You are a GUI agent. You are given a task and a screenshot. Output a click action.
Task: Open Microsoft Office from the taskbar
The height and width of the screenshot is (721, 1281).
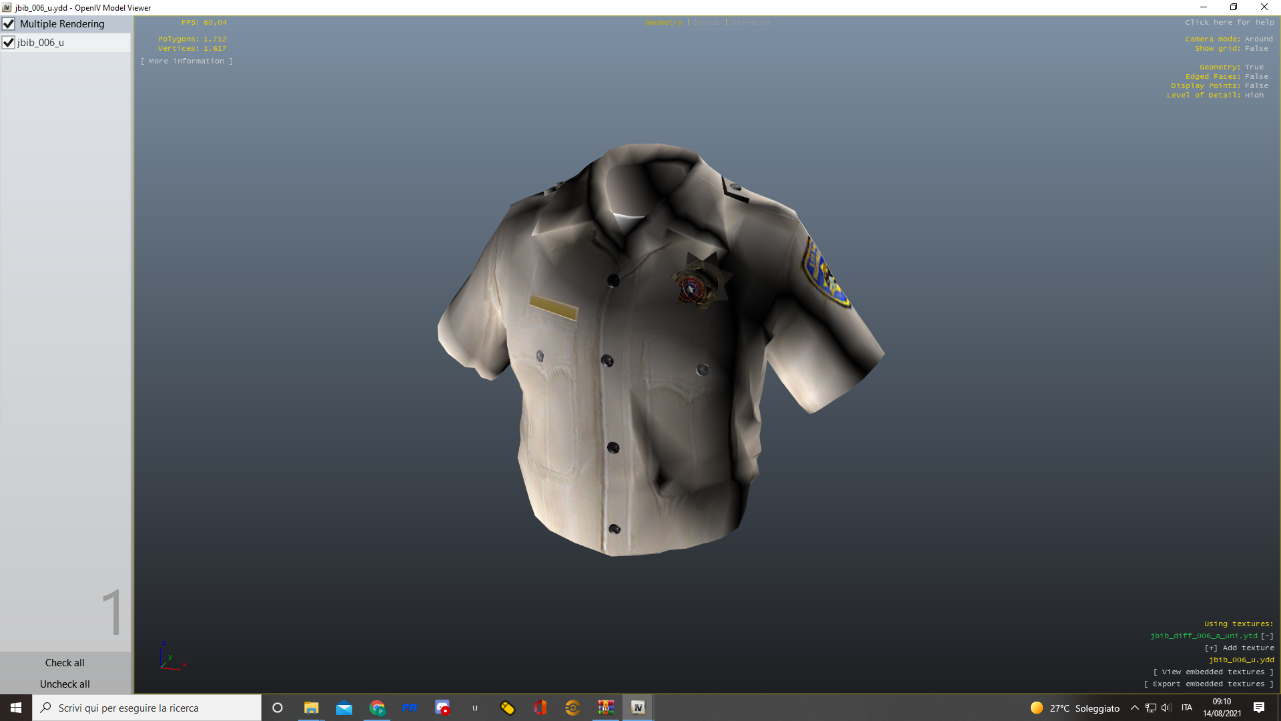click(540, 708)
